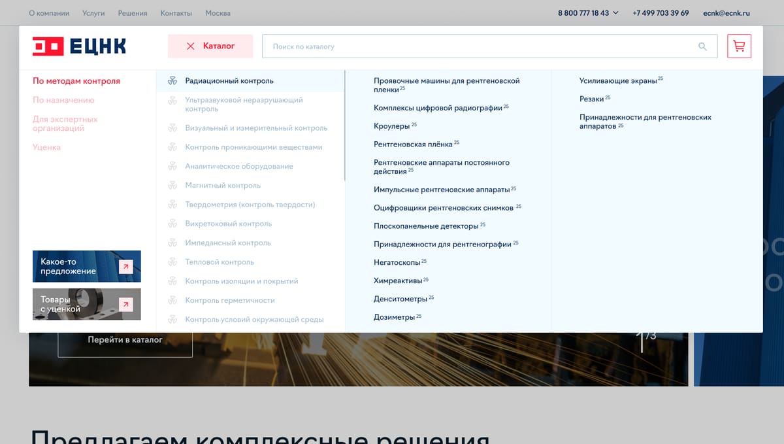Screen dimensions: 784x444
Task: Click icon beside Контроль проникающими веществами
Action: (x=172, y=147)
